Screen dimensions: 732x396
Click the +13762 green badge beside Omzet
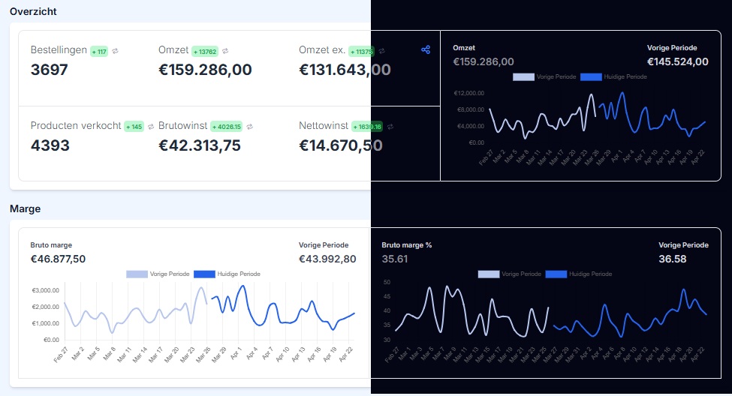205,51
